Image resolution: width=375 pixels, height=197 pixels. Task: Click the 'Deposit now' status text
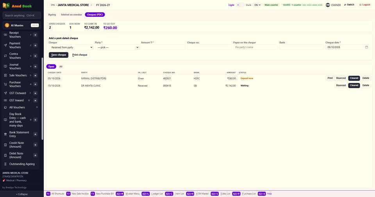point(247,78)
